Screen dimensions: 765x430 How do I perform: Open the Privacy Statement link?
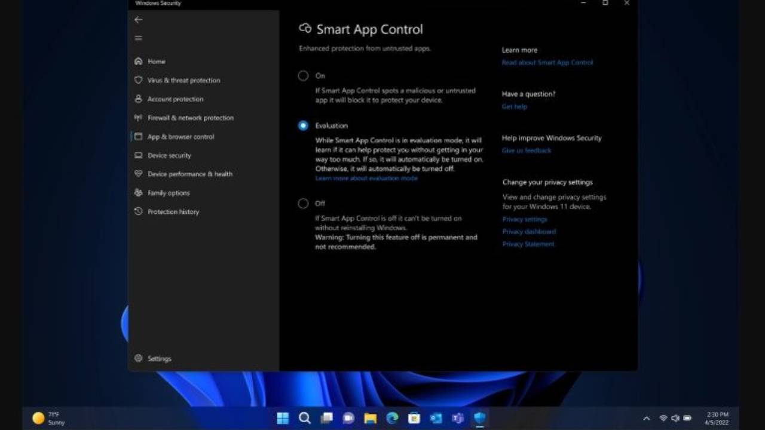tap(528, 244)
